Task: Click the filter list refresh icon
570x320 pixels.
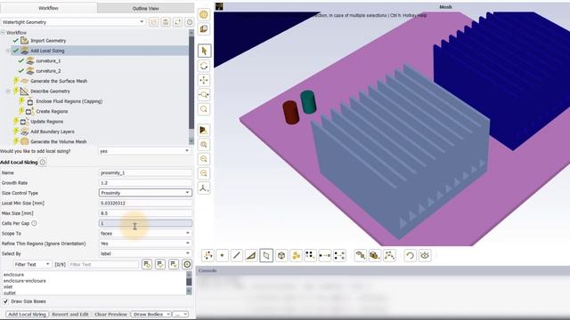Action: tap(147, 265)
